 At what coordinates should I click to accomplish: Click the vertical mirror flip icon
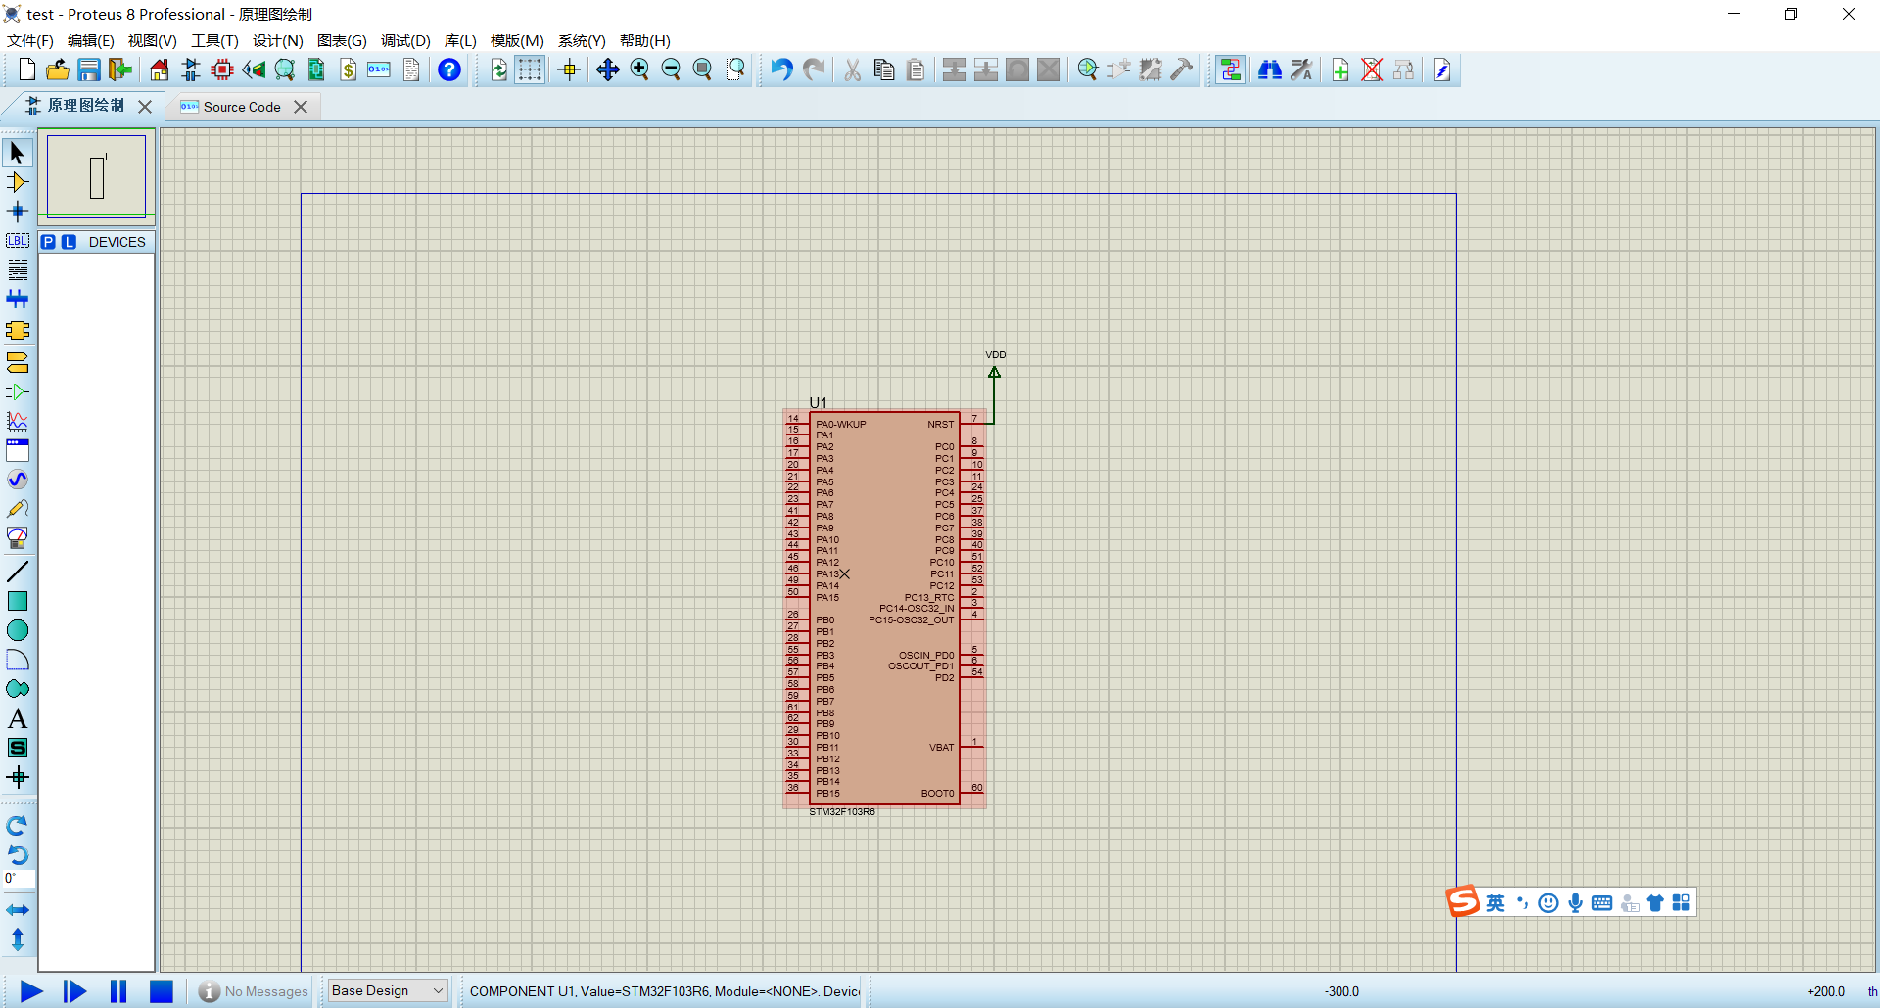[18, 939]
